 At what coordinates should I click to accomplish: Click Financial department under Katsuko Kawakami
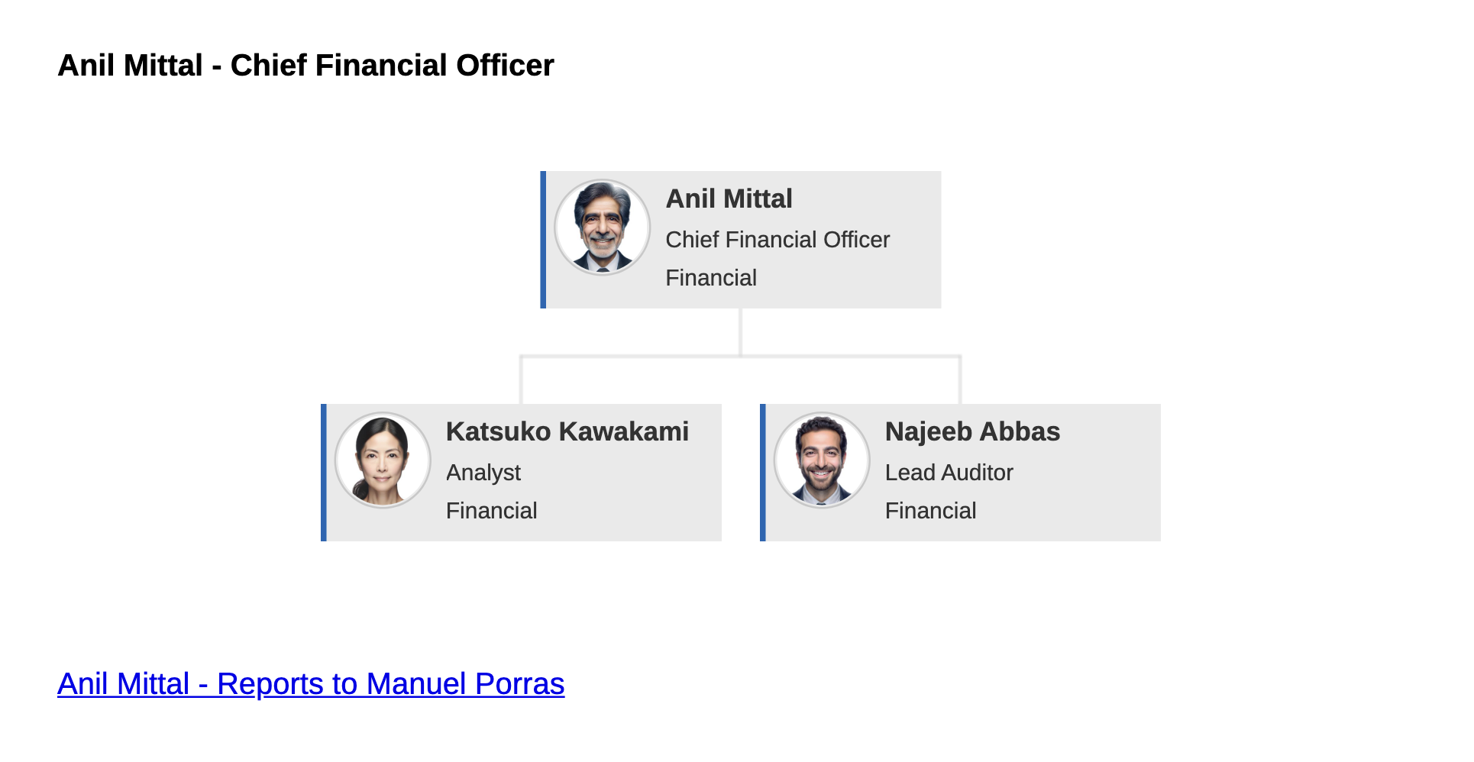[491, 511]
